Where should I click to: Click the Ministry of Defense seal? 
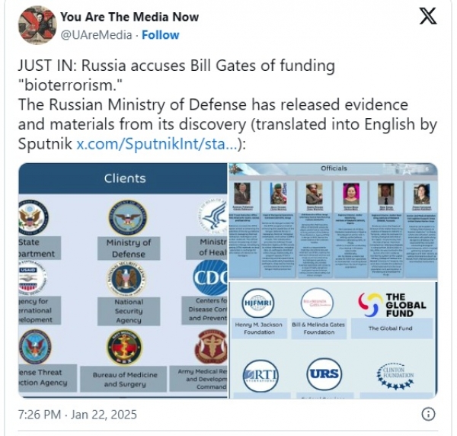(128, 217)
